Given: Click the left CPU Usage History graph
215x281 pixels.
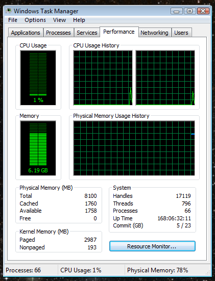Looking at the screenshot, I should coord(103,78).
